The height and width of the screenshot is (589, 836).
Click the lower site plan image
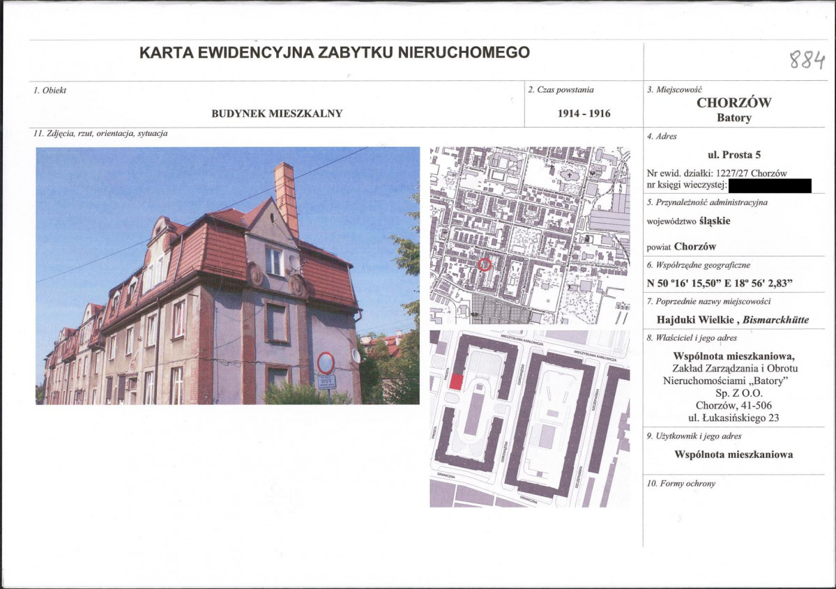click(x=530, y=418)
